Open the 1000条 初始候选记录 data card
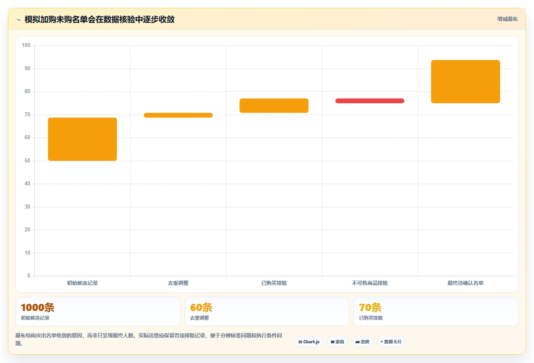This screenshot has height=363, width=534. pyautogui.click(x=98, y=311)
